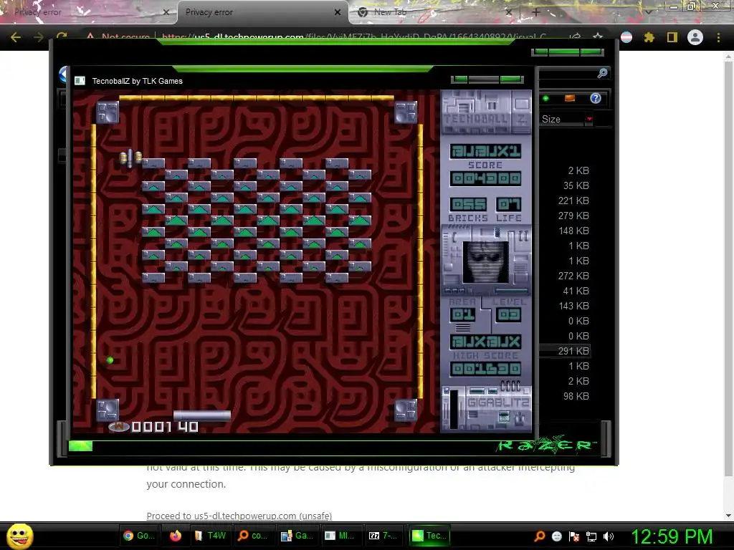Click Proceed to us5-dl.techpowerup.com (unsafe) link
734x550 pixels.
point(239,516)
